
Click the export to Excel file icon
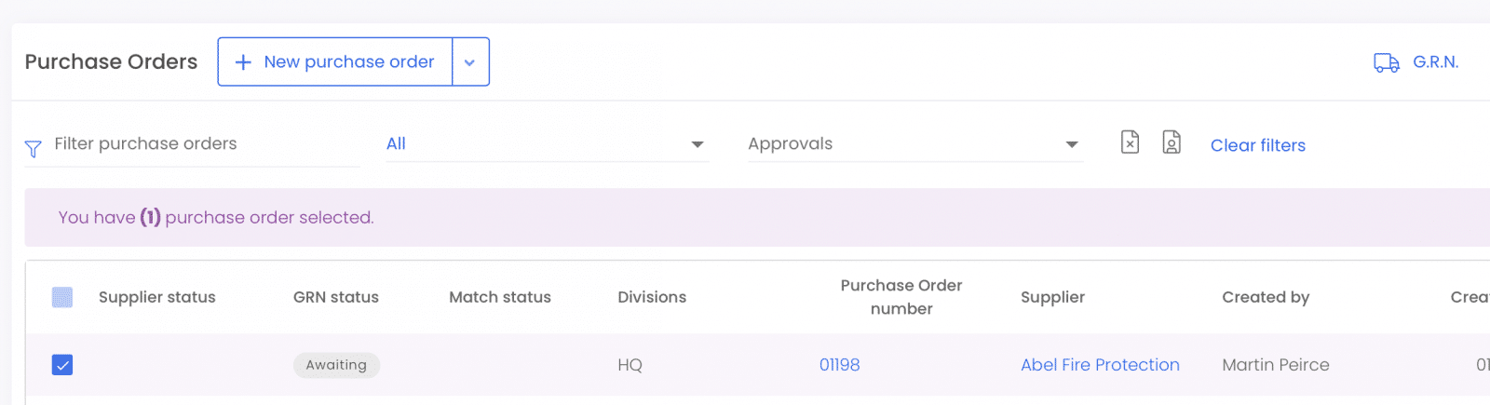pyautogui.click(x=1130, y=142)
